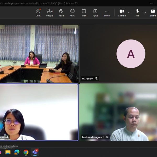Open the title bar ellipsis menu
Screen dimensions: 157x157
click(x=152, y=3)
